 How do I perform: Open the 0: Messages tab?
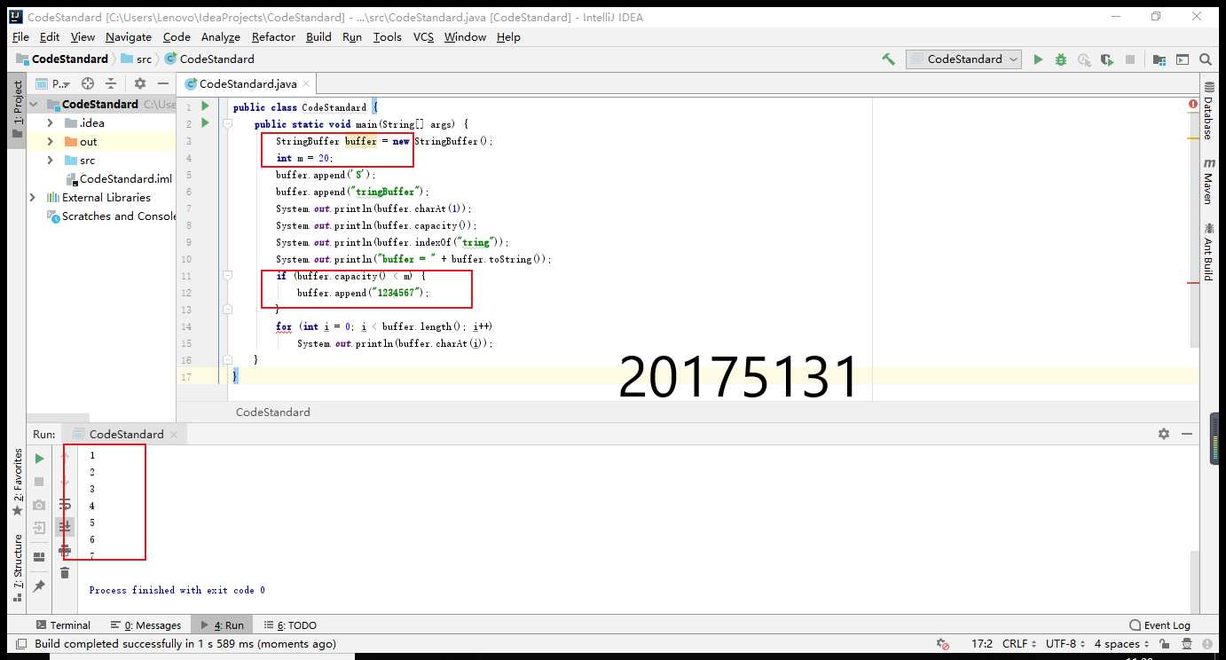coord(145,625)
